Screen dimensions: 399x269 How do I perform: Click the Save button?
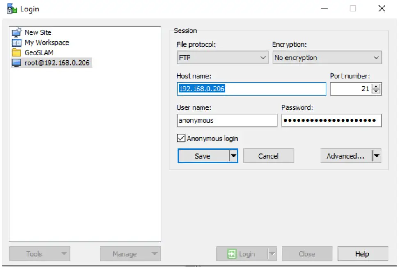(x=204, y=156)
